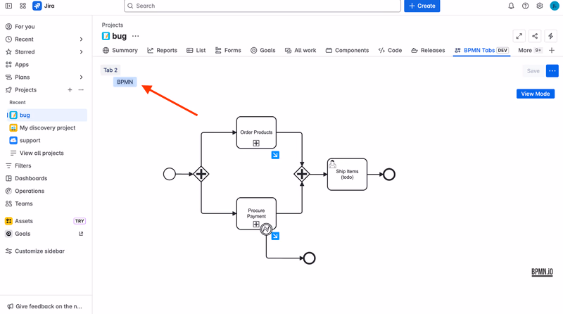Click the Search input field
The image size is (563, 314).
click(262, 6)
